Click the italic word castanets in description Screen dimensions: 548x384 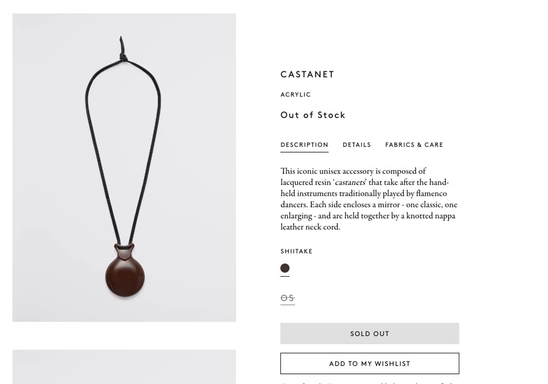(x=350, y=182)
